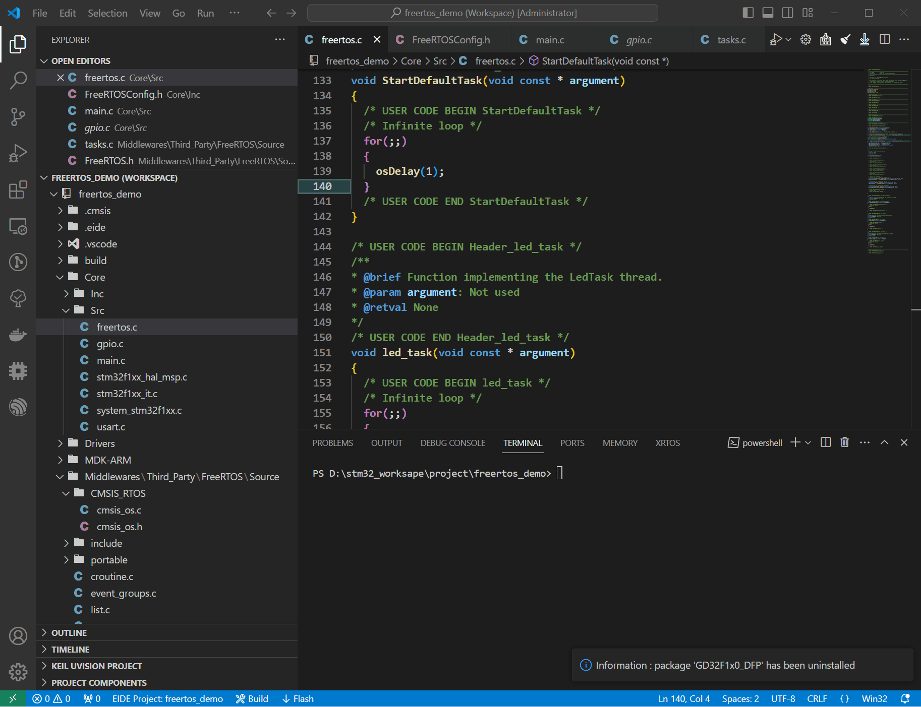The width and height of the screenshot is (921, 707).
Task: Open Source Control view
Action: coord(18,116)
